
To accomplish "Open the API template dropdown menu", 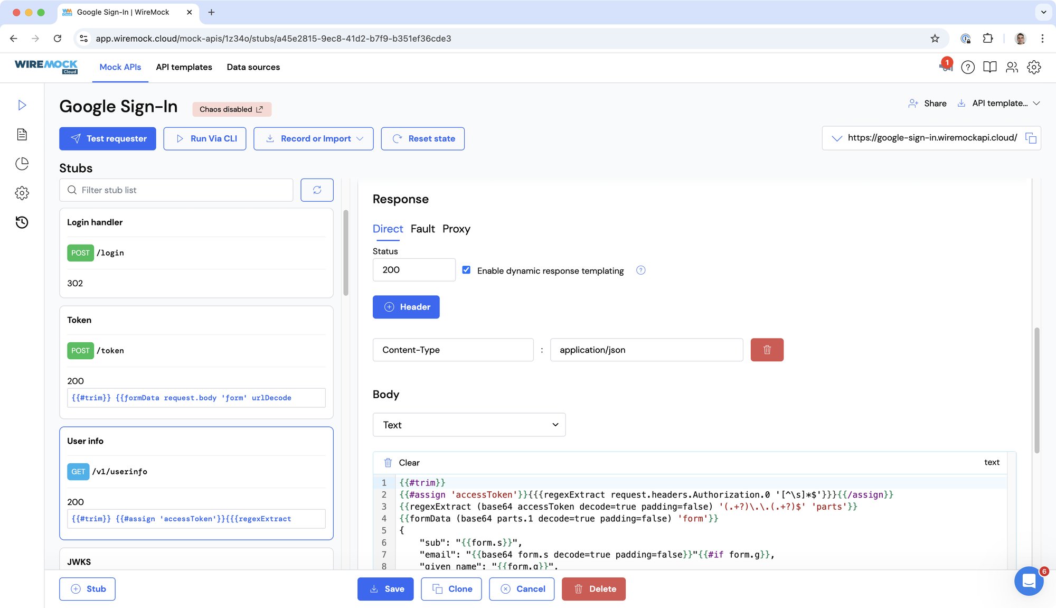I will coord(1000,104).
